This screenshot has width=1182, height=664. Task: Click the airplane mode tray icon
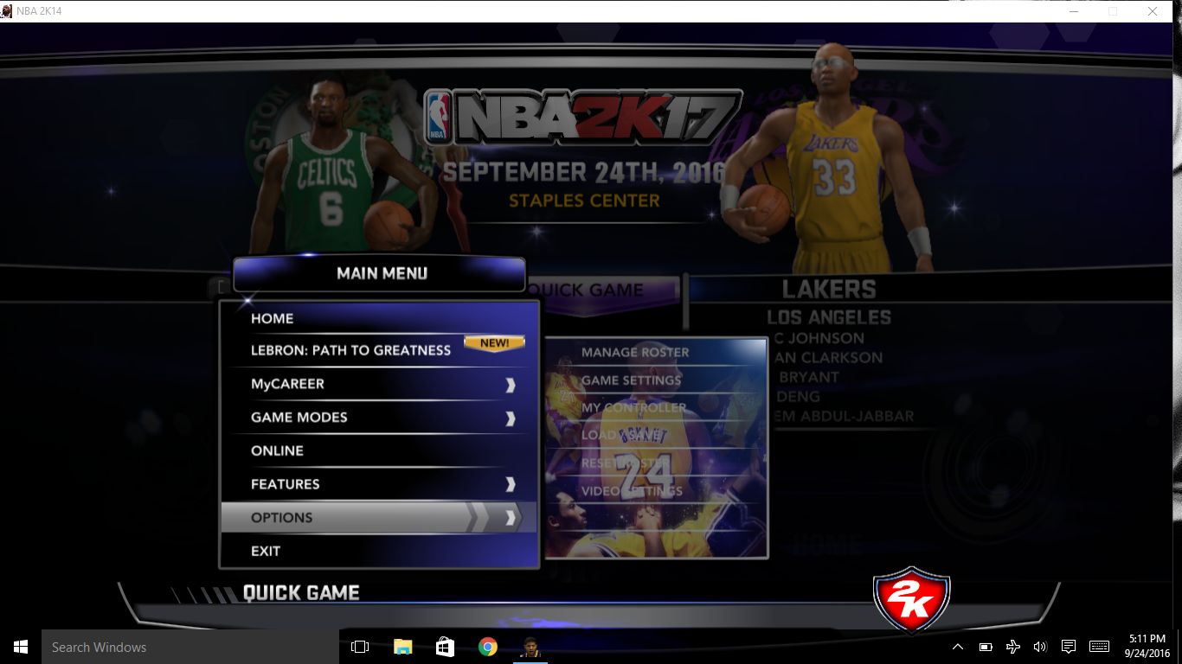tap(1013, 647)
